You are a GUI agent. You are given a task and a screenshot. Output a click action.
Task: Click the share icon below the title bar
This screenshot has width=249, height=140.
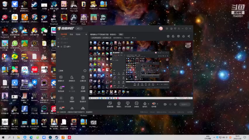click(189, 36)
